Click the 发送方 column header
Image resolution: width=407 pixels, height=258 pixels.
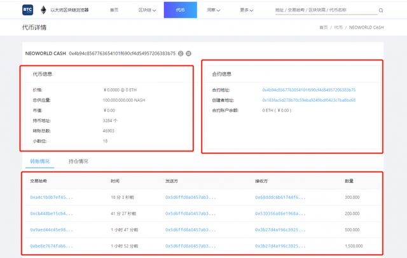click(x=172, y=181)
